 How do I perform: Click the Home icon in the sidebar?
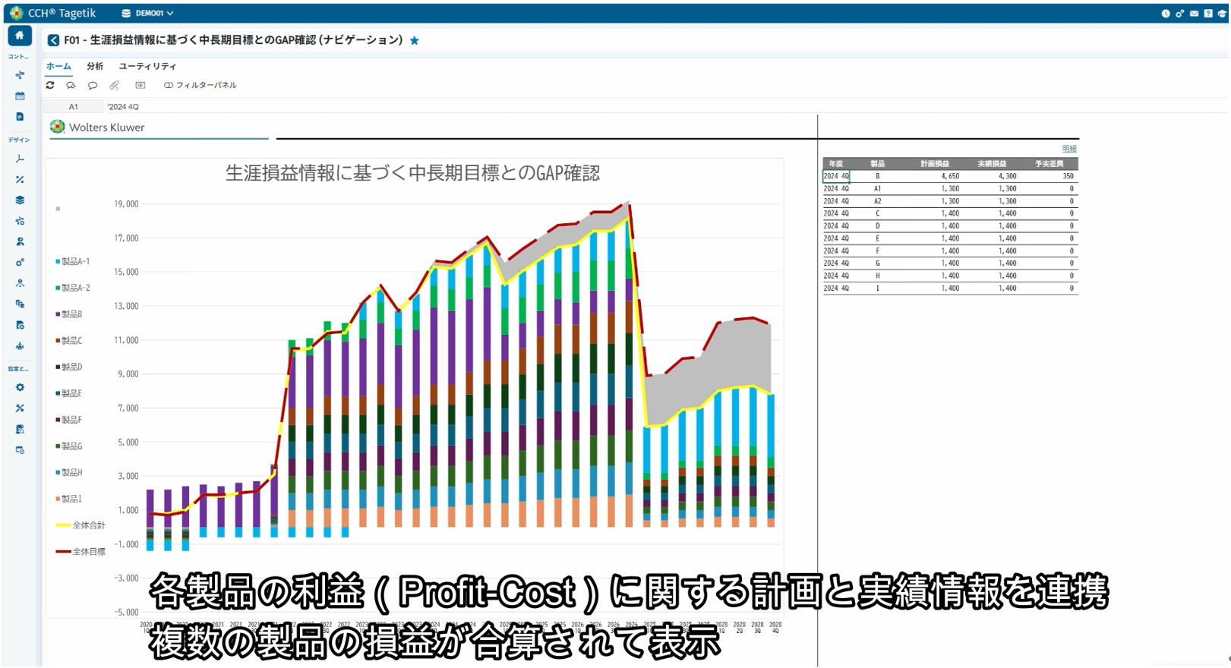pyautogui.click(x=20, y=36)
